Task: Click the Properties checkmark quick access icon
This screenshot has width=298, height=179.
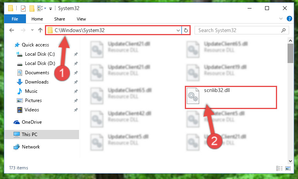Action: coord(23,9)
